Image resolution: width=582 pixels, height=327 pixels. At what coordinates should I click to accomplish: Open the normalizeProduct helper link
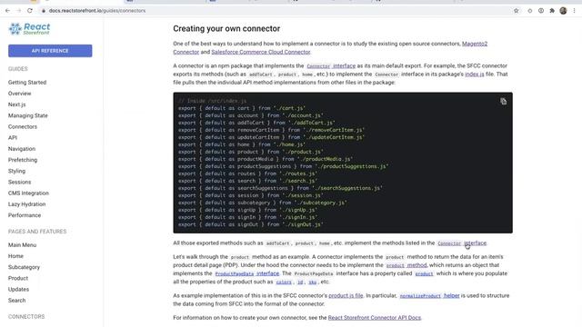tap(429, 296)
